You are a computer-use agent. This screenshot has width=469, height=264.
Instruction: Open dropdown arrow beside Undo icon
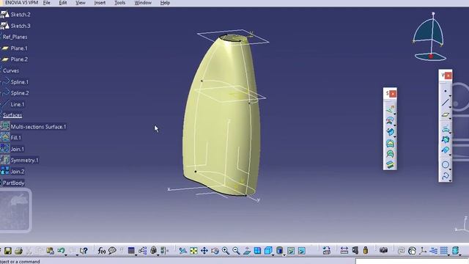[x=66, y=255]
